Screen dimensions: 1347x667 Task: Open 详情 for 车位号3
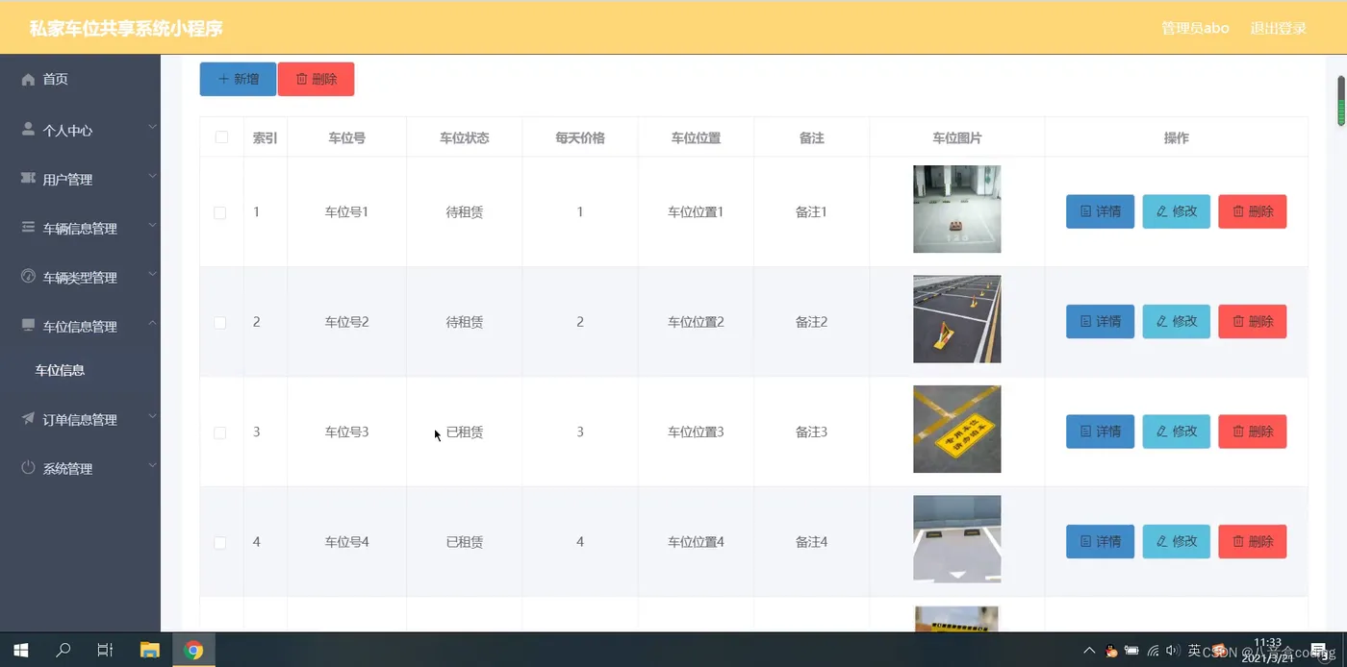1100,432
